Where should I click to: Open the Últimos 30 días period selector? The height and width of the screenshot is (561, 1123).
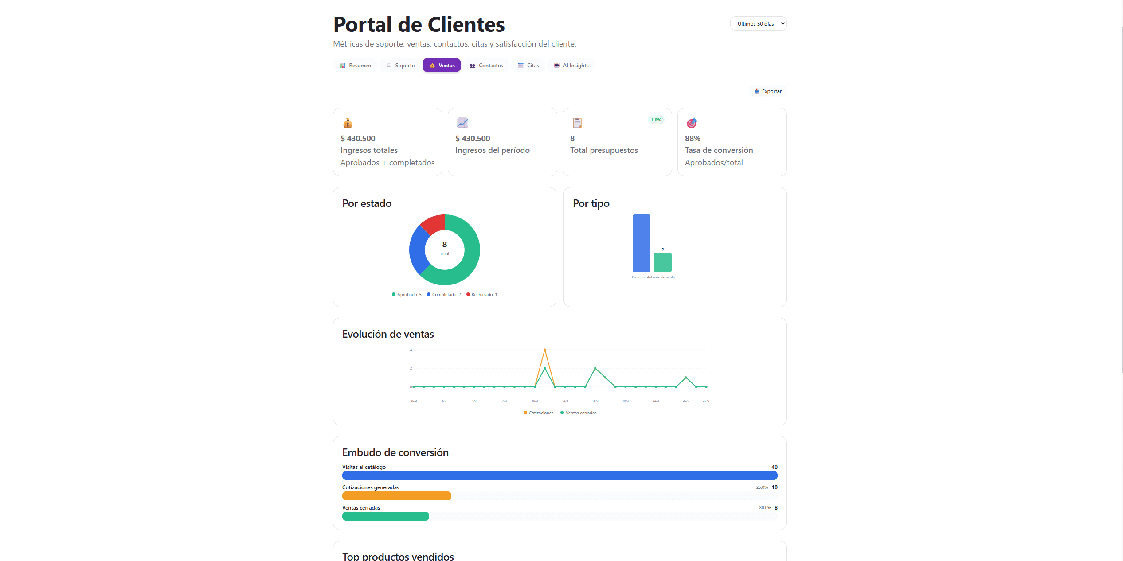click(758, 23)
